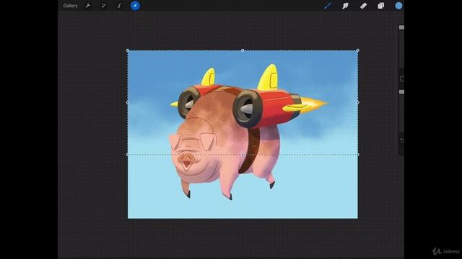Viewport: 462px width, 259px height.
Task: Click the brush size slider handle
Action: [401, 27]
